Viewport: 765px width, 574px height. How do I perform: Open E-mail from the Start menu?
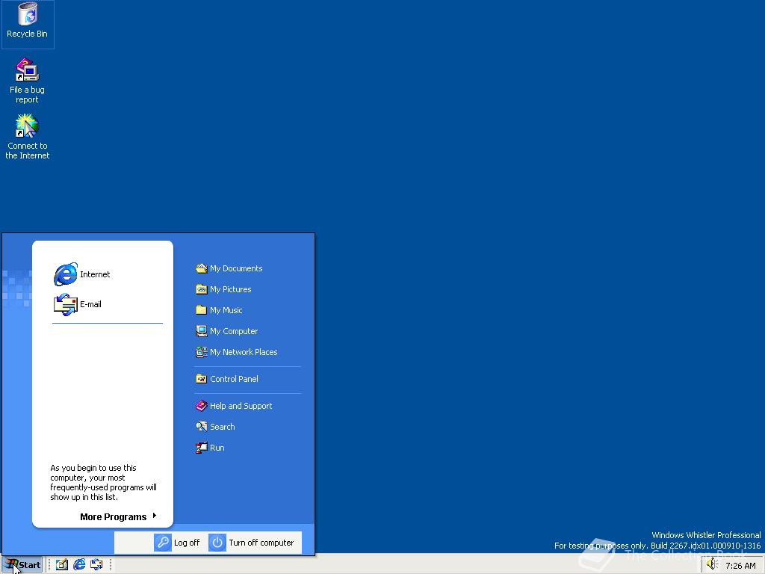78,304
